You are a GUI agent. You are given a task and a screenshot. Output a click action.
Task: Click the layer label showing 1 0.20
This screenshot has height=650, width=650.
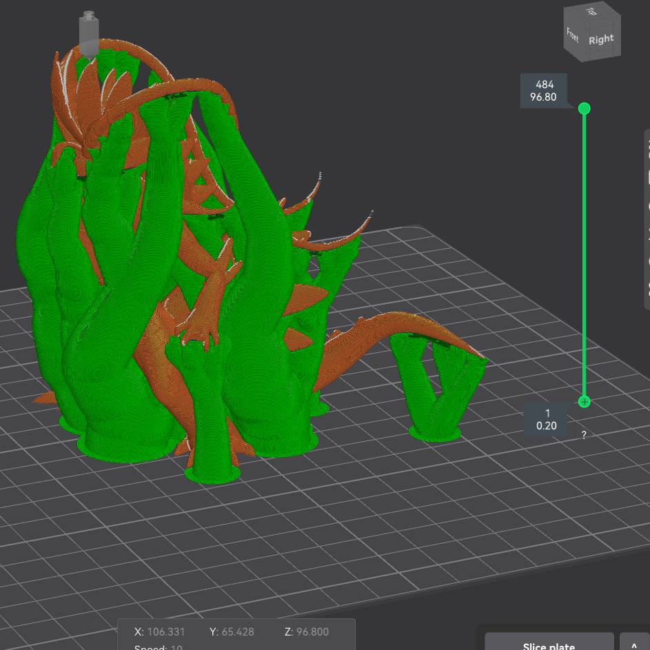tap(547, 419)
